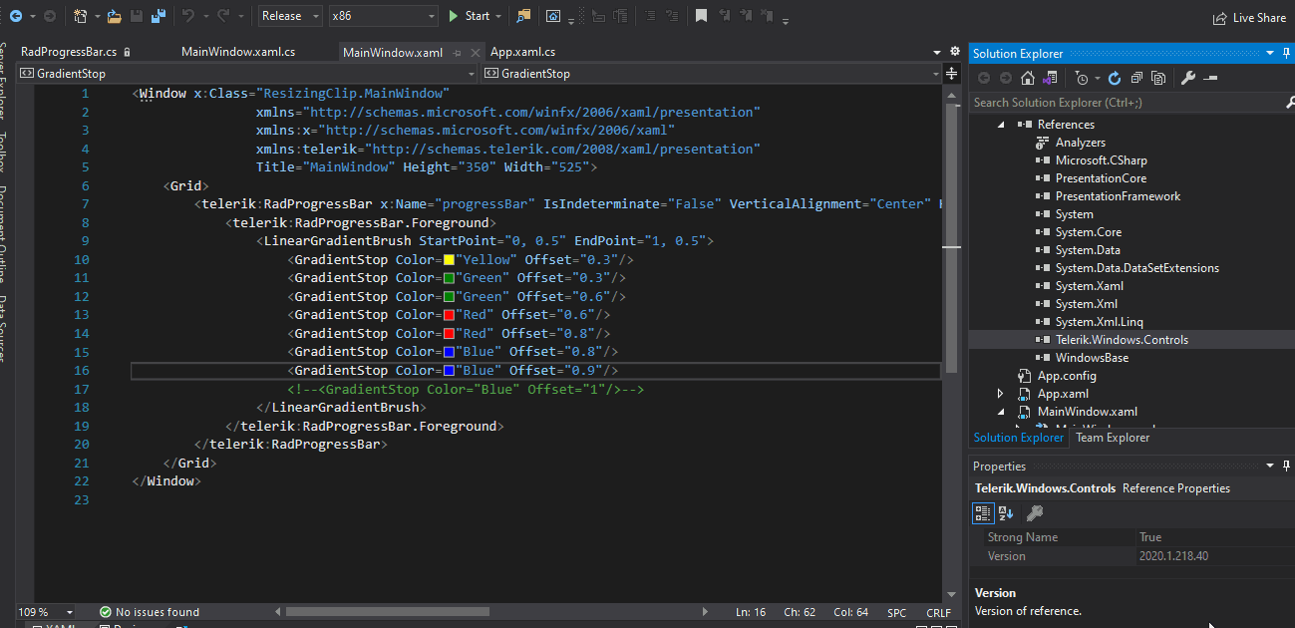1295x628 pixels.
Task: Click the Save All toolbar icon
Action: pyautogui.click(x=158, y=16)
